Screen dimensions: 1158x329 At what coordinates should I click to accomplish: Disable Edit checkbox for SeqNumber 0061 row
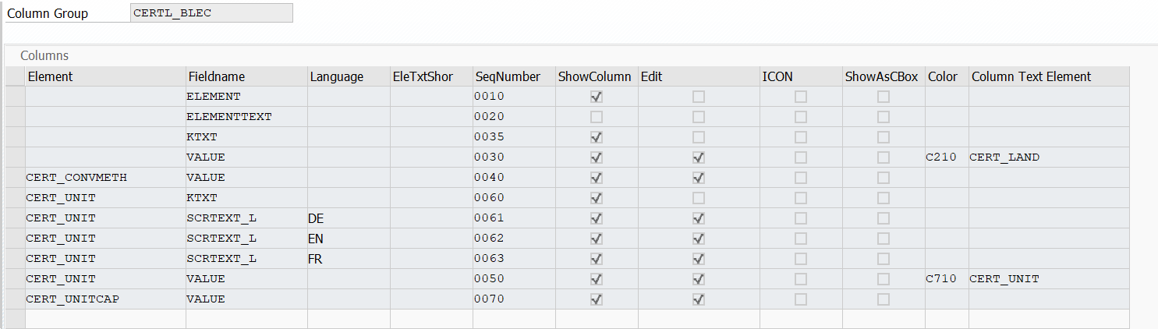coord(699,218)
